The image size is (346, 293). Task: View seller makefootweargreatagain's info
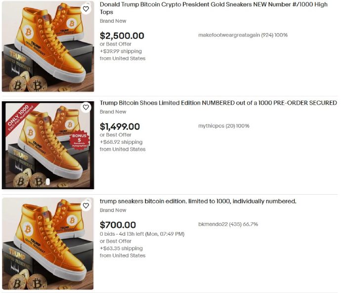point(243,35)
